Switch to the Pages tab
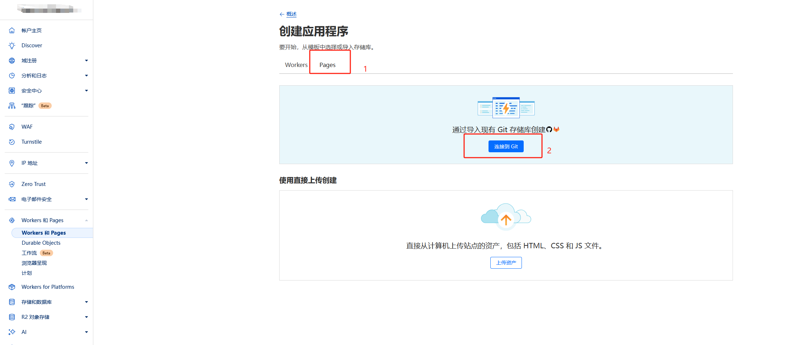The height and width of the screenshot is (345, 785). tap(327, 65)
